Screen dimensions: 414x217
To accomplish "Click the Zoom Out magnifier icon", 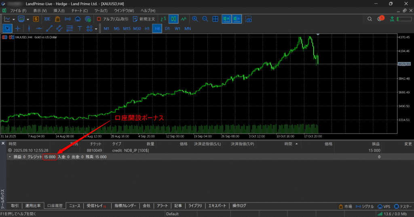I will pyautogui.click(x=205, y=19).
